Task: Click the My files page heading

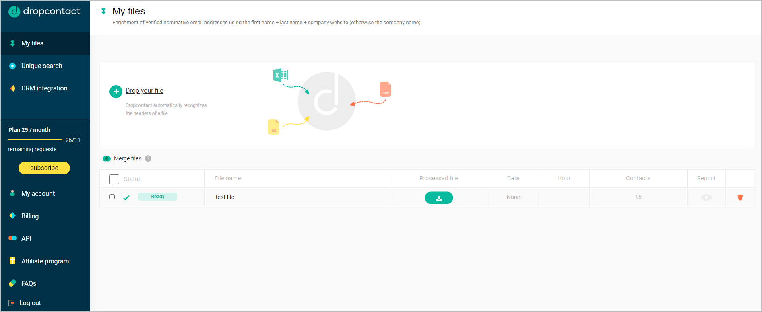Action: (128, 11)
